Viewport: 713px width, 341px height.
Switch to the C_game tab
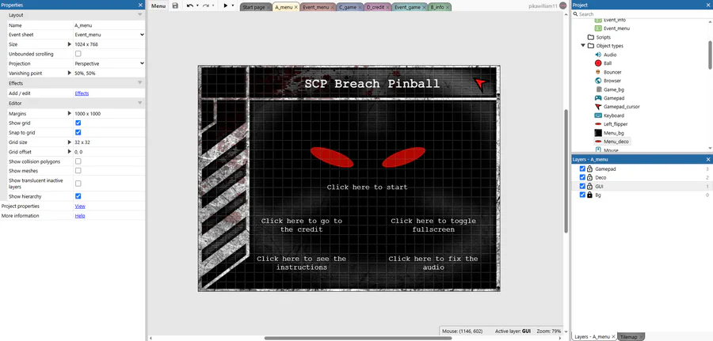348,7
